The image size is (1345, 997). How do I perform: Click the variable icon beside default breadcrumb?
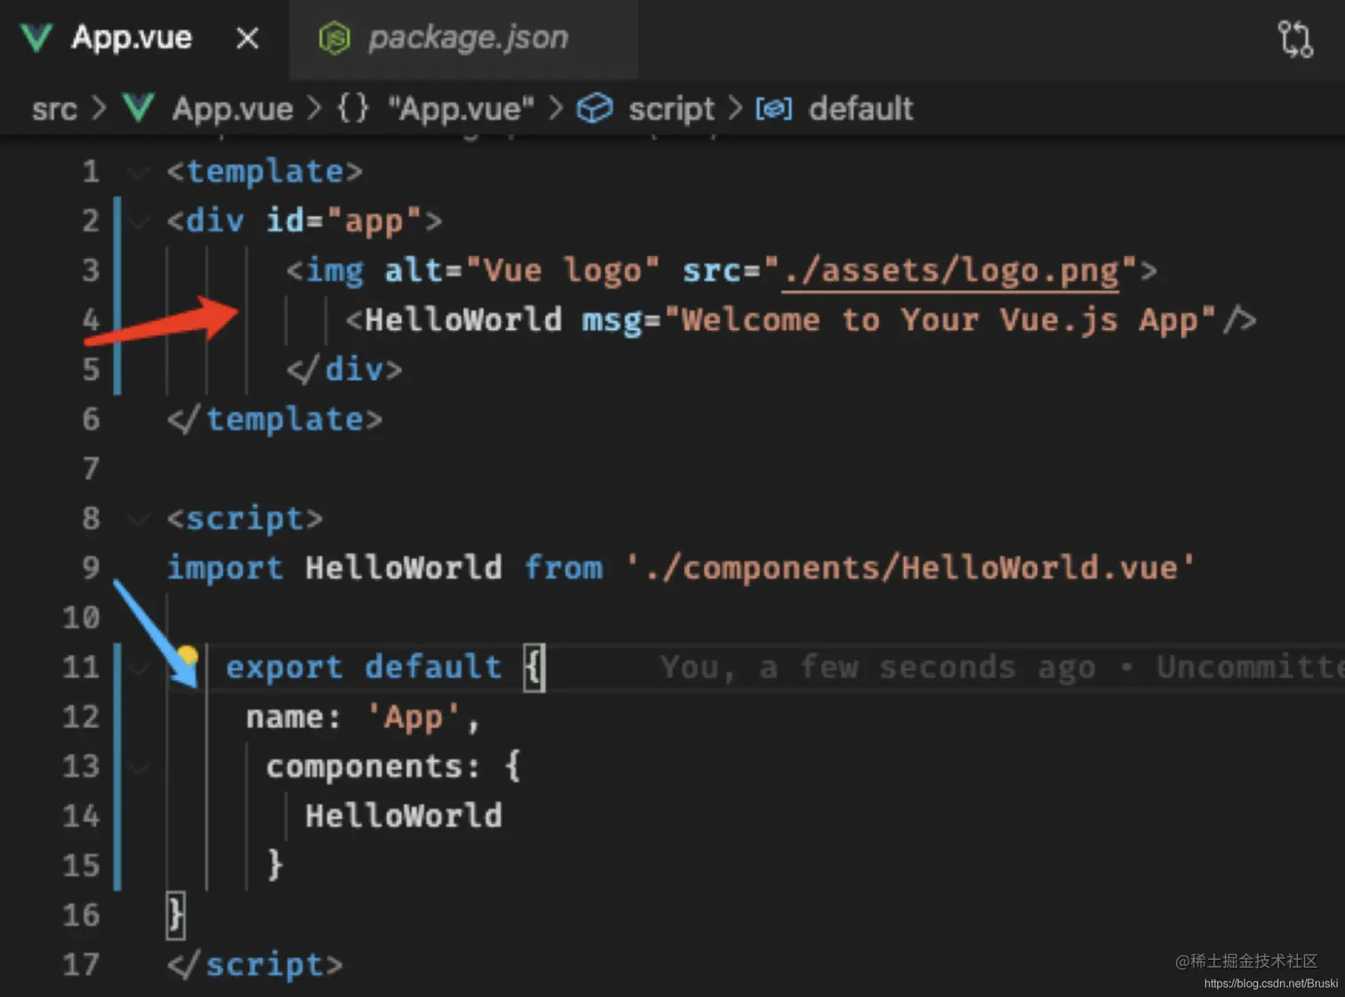[774, 109]
